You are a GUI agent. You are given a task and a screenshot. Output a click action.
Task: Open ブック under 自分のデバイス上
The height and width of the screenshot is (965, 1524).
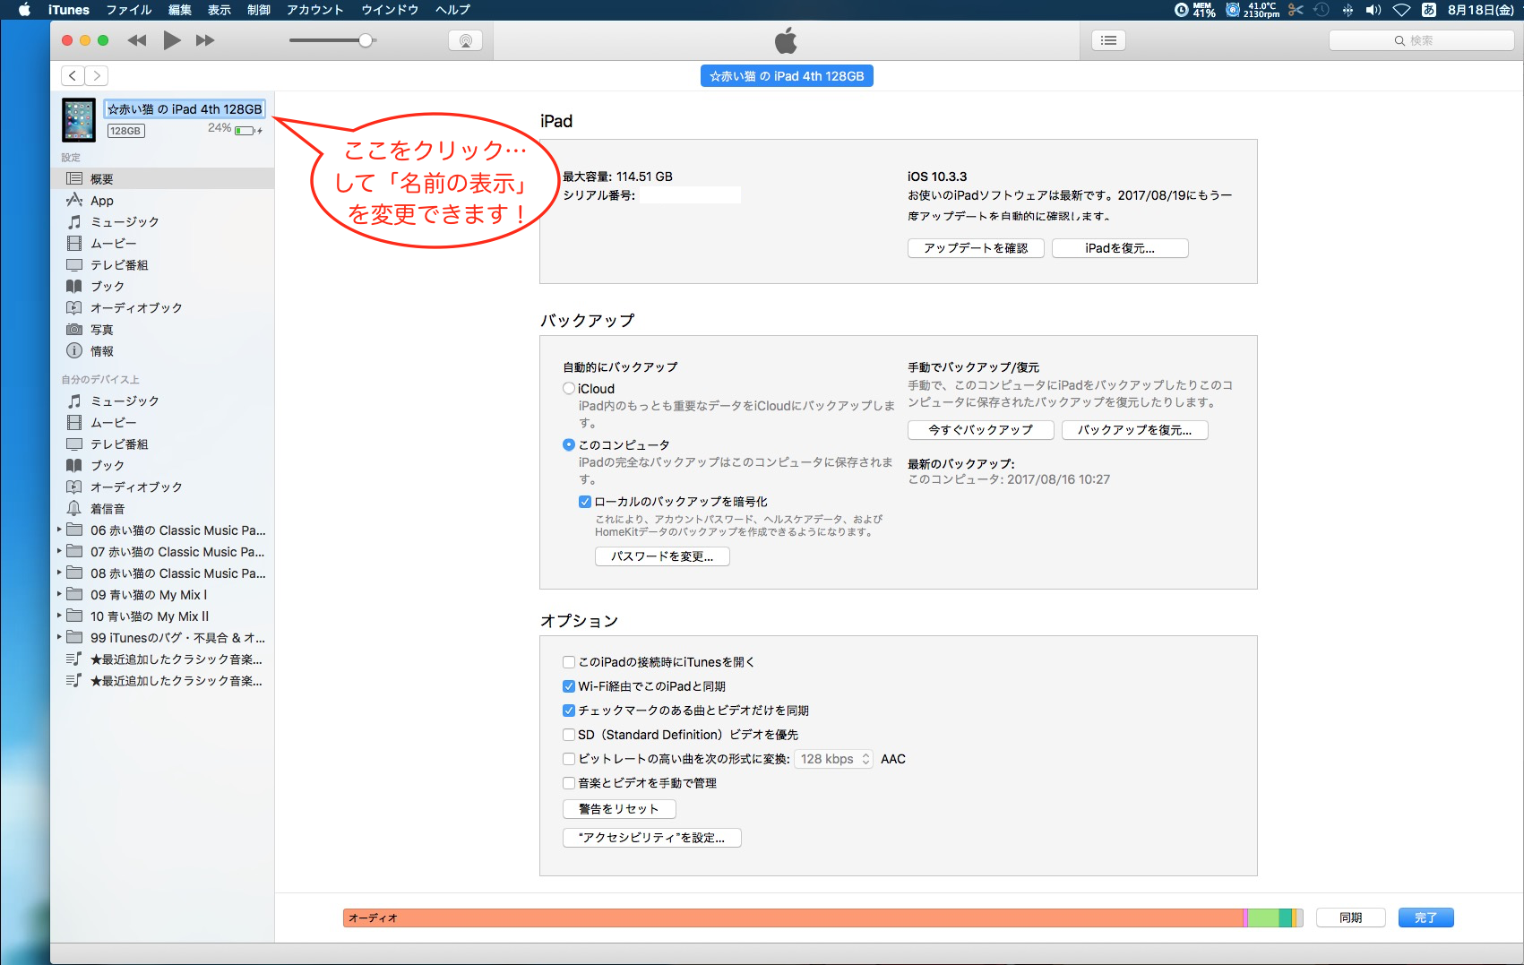[162, 465]
